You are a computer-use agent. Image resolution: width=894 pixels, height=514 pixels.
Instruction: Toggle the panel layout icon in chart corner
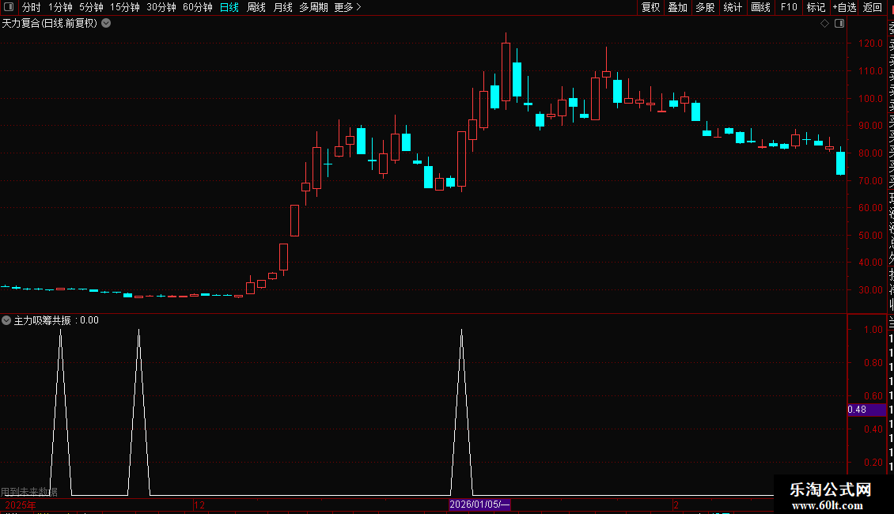point(839,24)
